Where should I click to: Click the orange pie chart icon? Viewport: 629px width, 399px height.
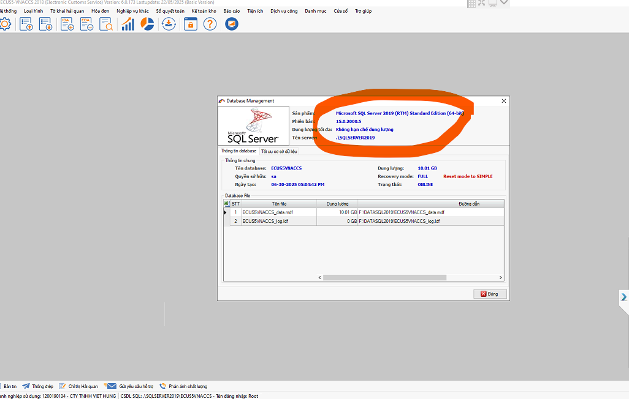[147, 24]
